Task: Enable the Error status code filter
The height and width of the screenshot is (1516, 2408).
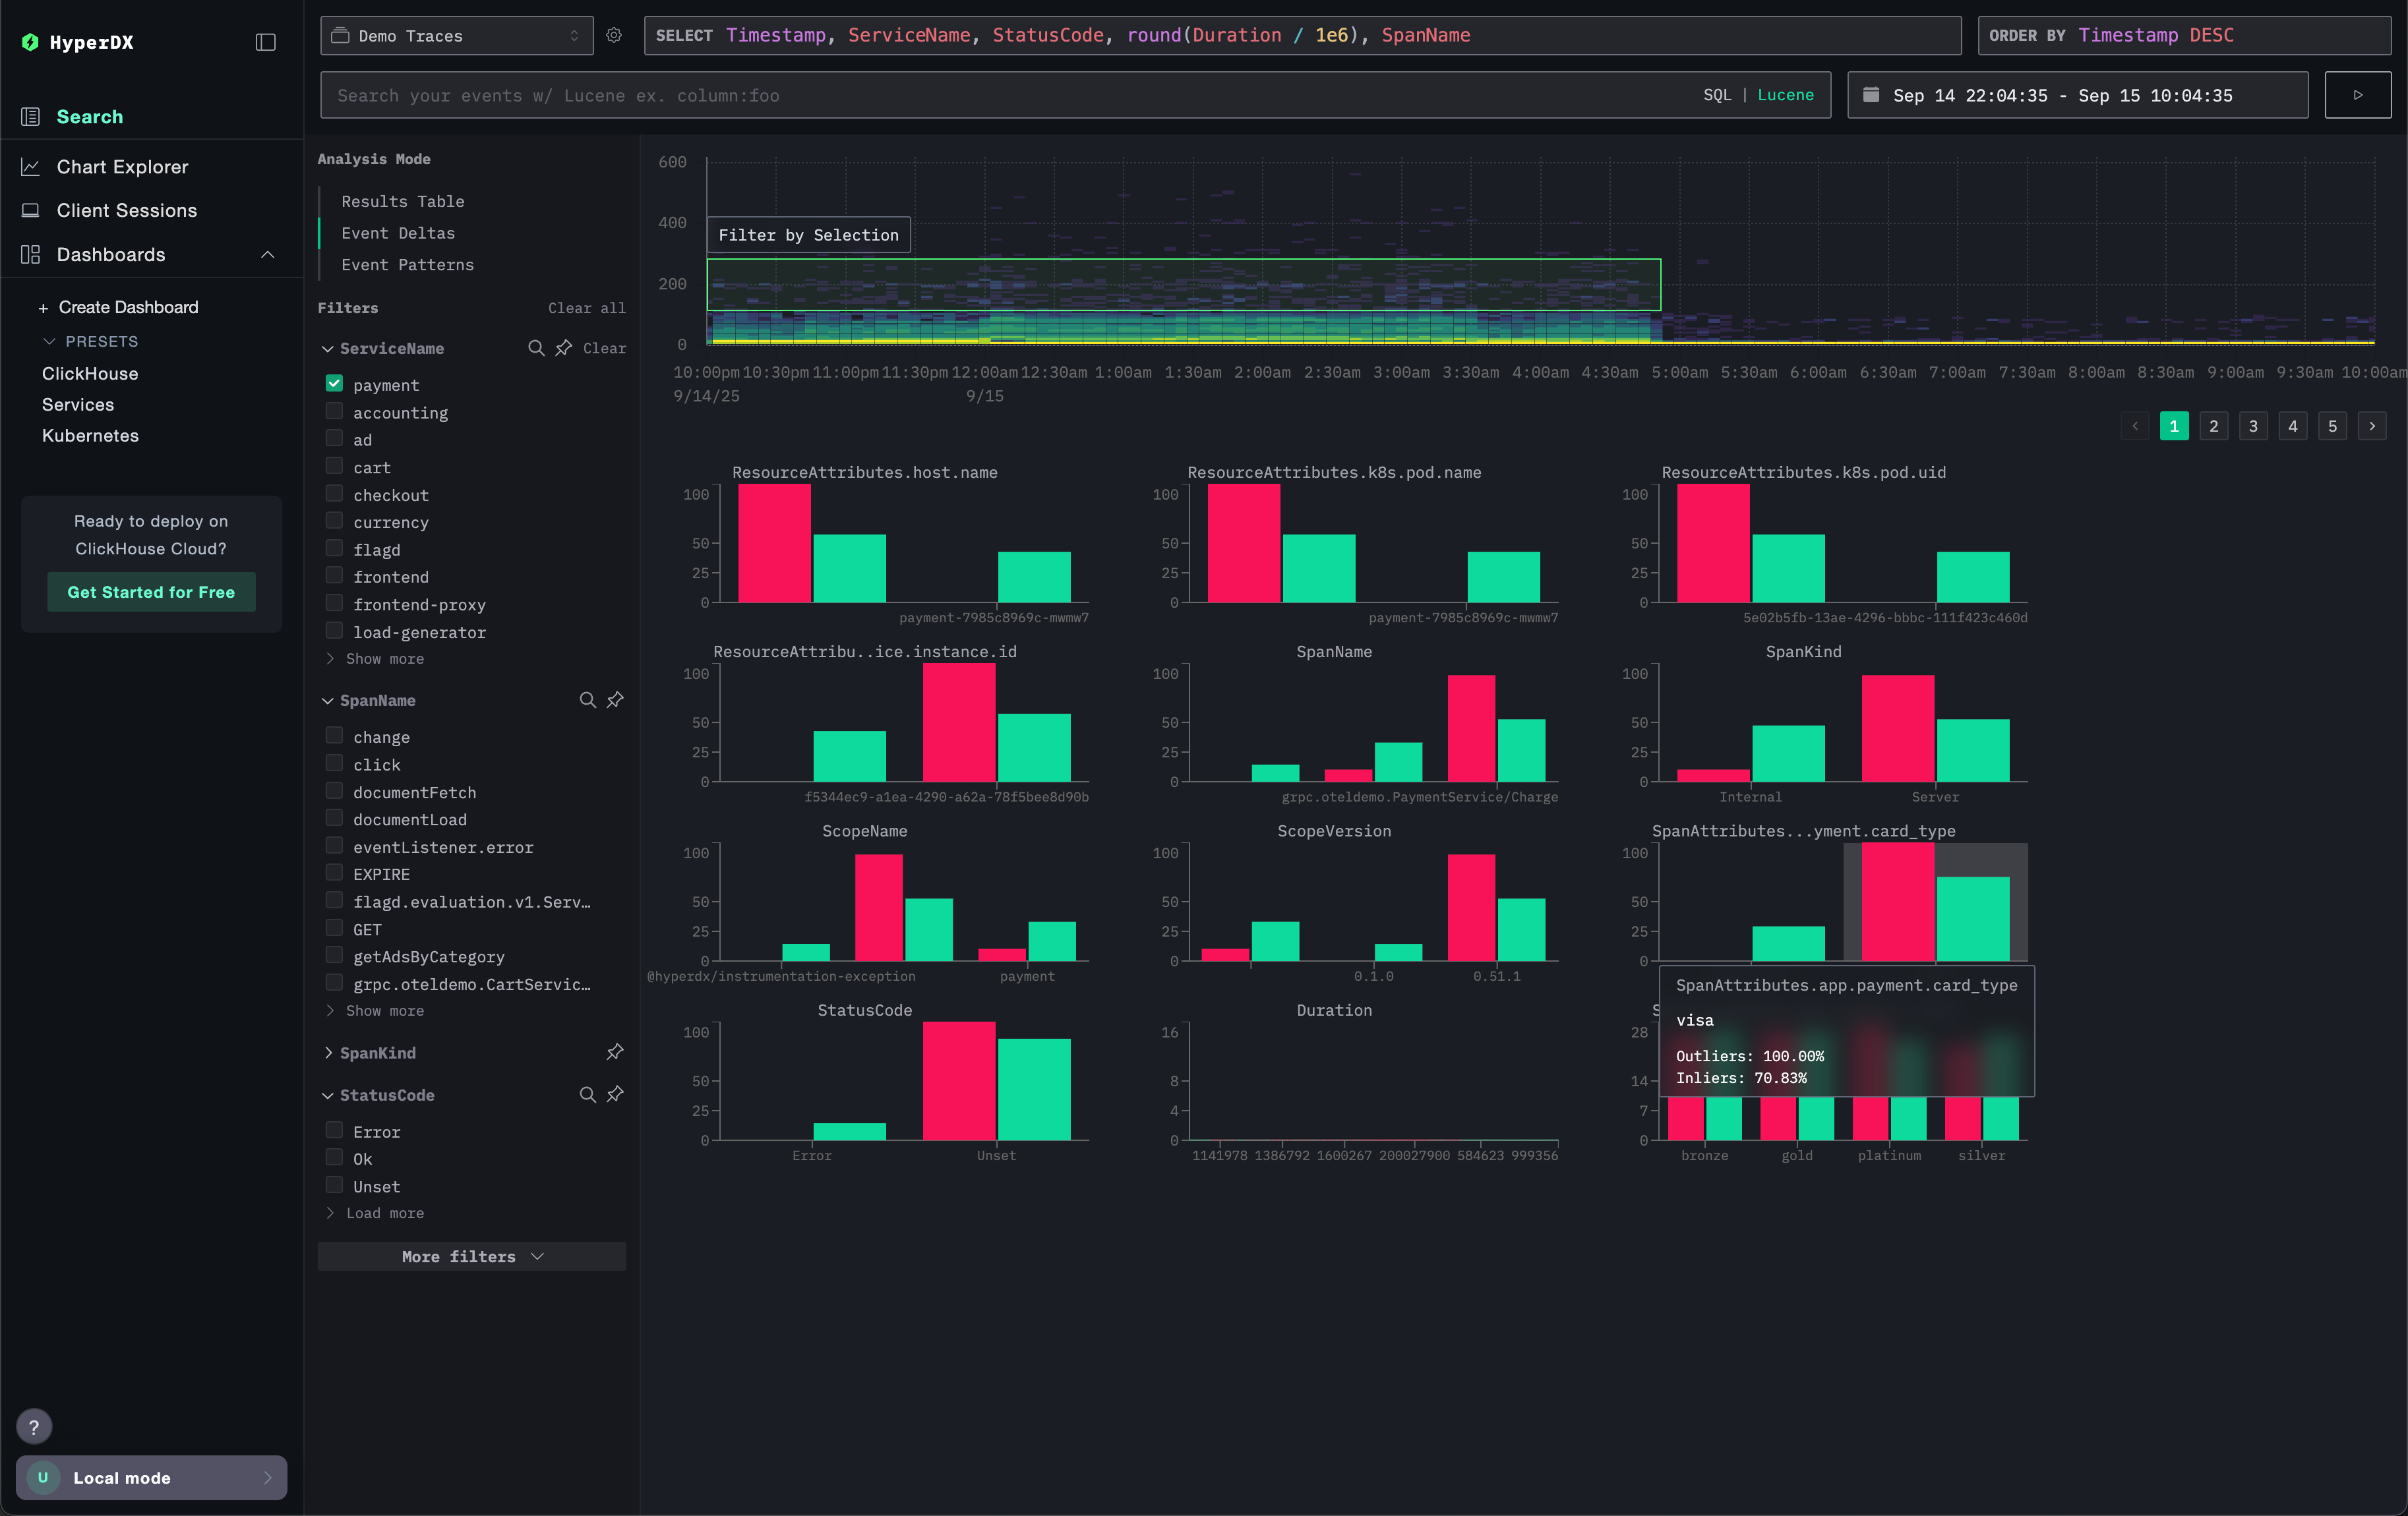Action: [x=334, y=1130]
